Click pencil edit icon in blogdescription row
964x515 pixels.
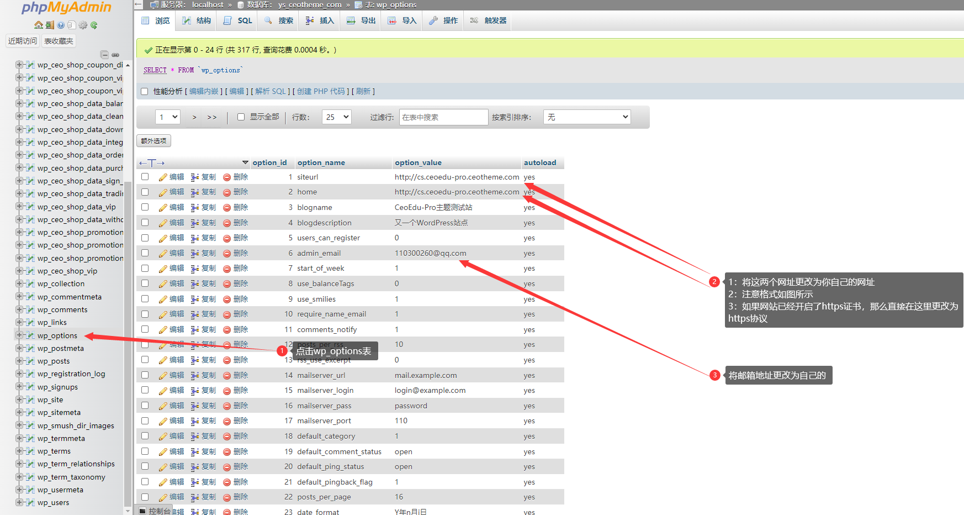[x=163, y=223]
